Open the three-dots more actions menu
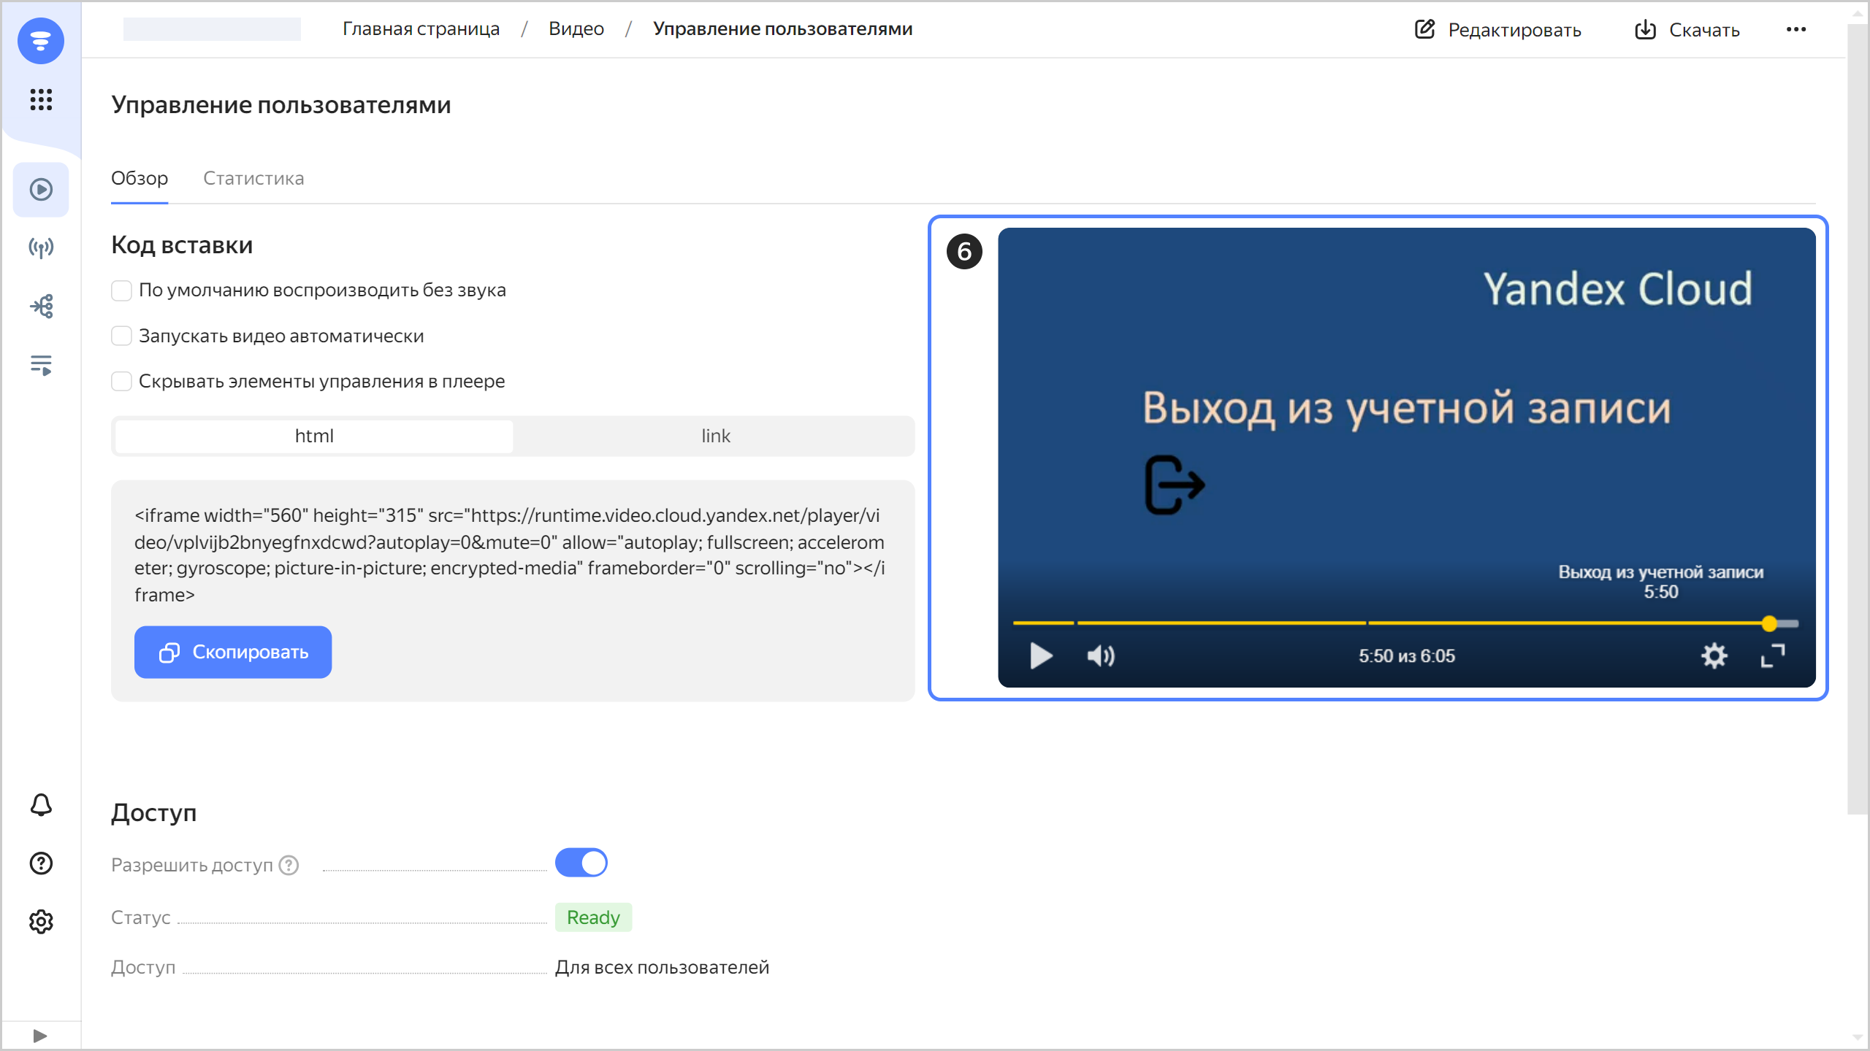 coord(1795,29)
